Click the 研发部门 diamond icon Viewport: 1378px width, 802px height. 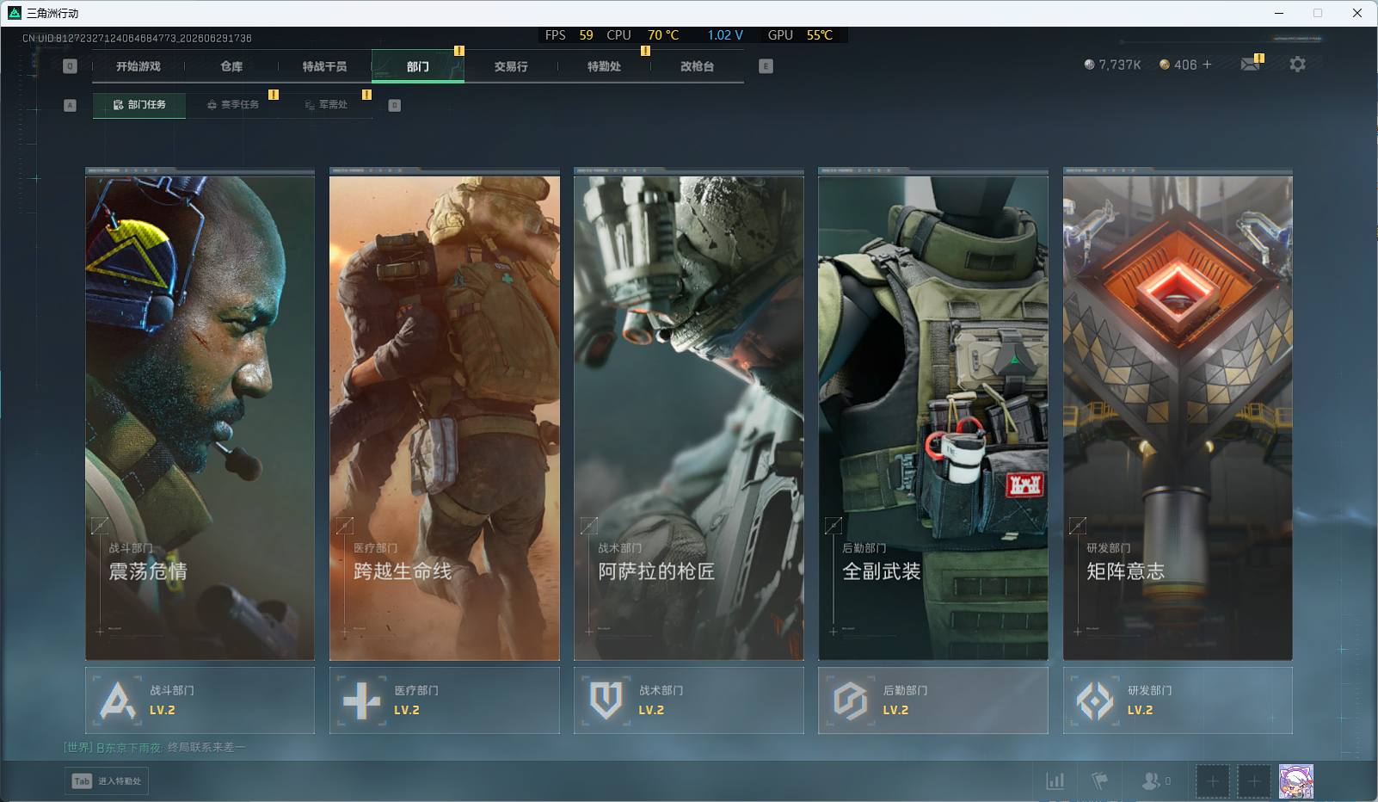pyautogui.click(x=1094, y=700)
